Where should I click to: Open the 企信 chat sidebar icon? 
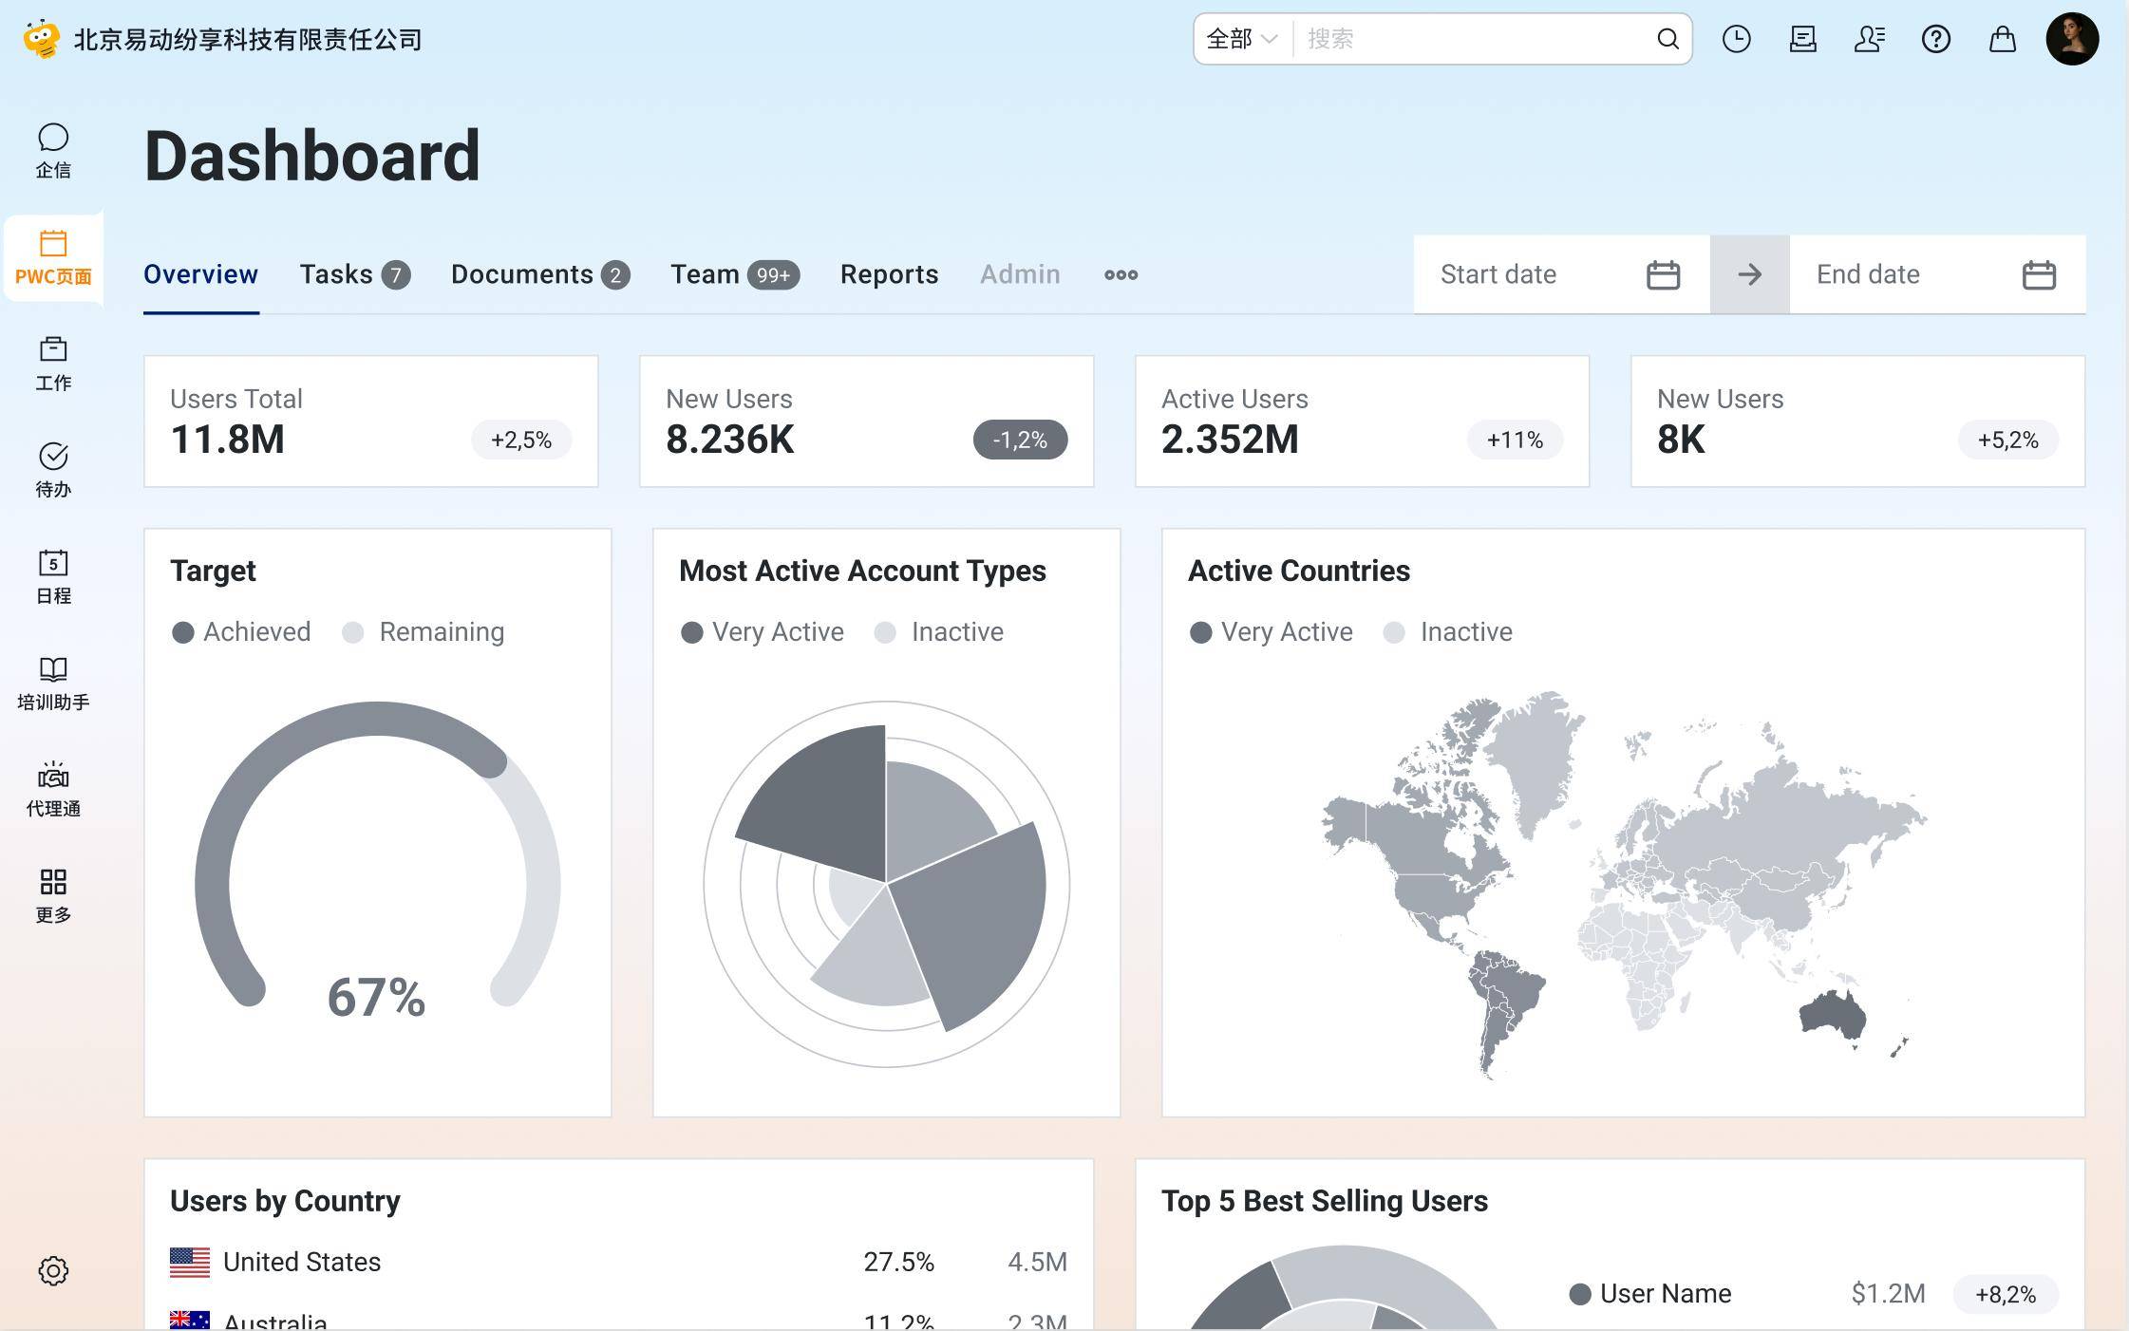tap(53, 151)
